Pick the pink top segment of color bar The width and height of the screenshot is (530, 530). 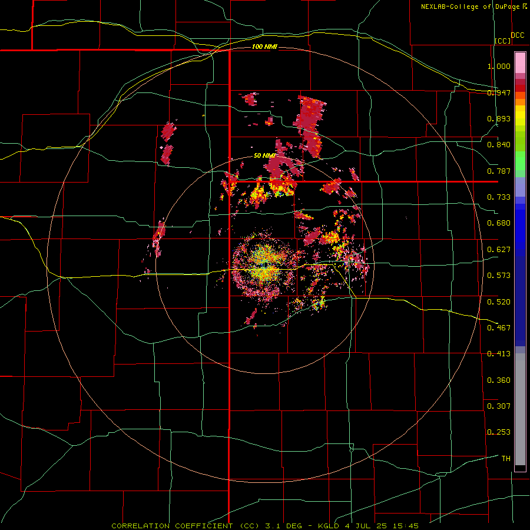[520, 62]
